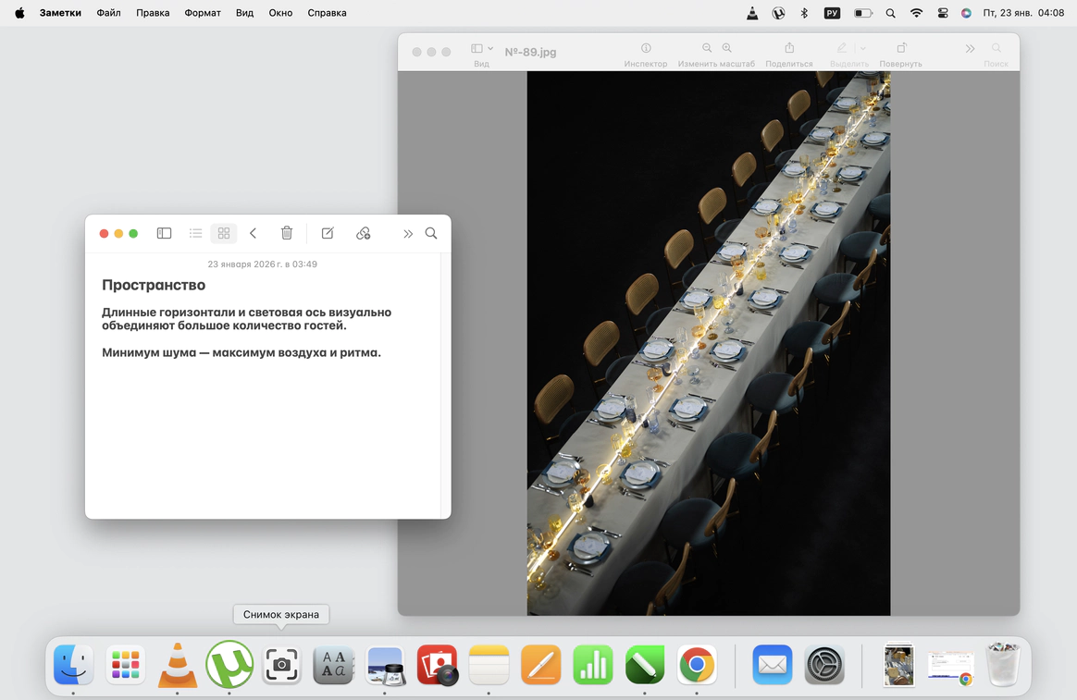
Task: Click the note title Пространство
Action: pos(154,285)
